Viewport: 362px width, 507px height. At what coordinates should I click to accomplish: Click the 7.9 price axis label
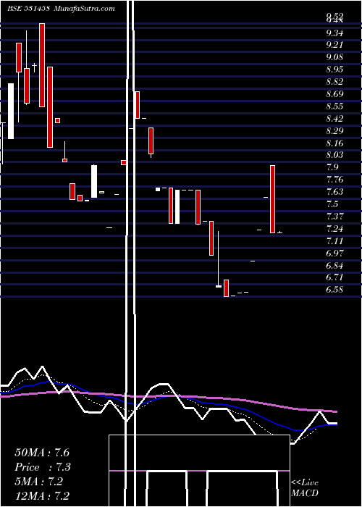point(332,167)
